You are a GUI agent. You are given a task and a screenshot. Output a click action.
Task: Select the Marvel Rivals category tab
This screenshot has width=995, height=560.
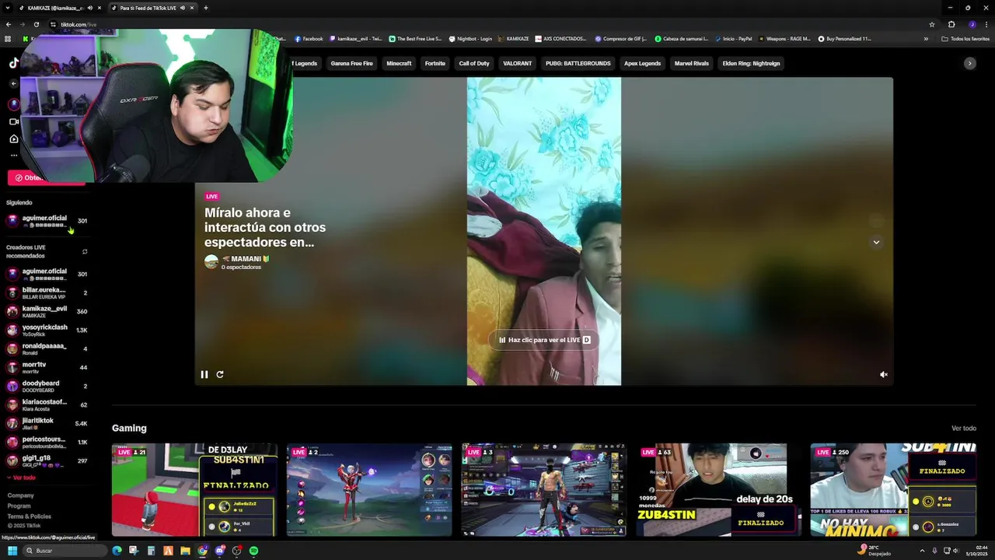(x=691, y=63)
